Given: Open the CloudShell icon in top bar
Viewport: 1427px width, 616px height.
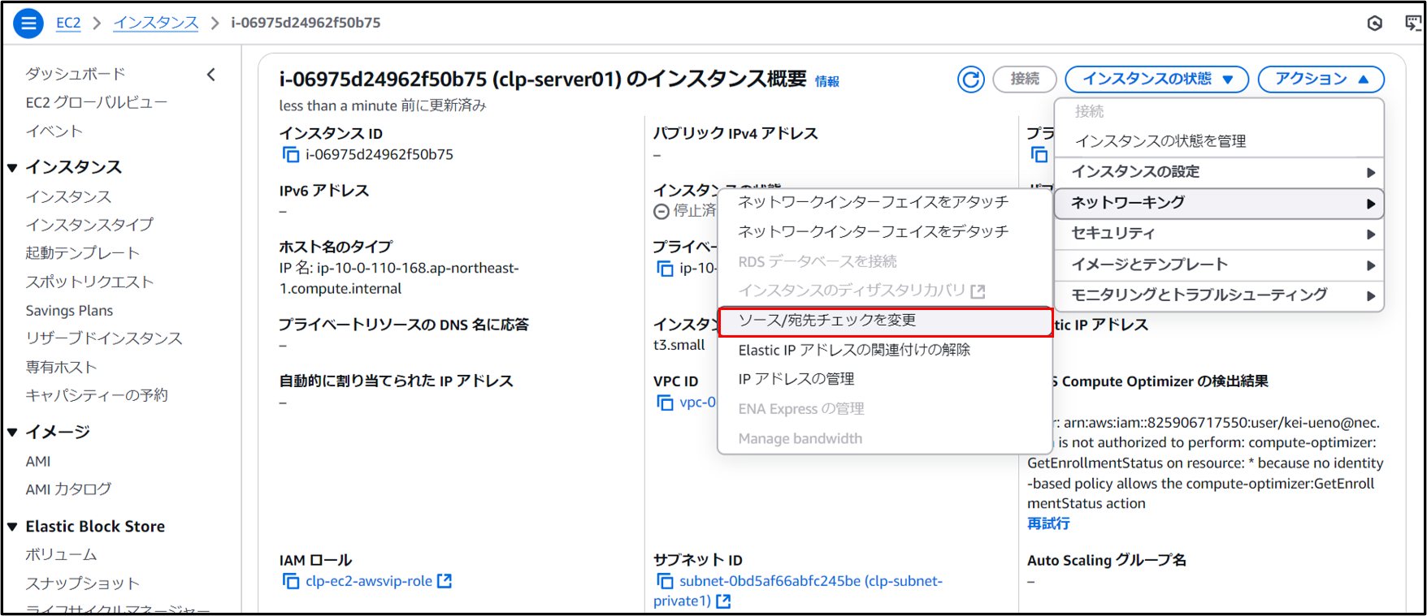Looking at the screenshot, I should click(1412, 23).
